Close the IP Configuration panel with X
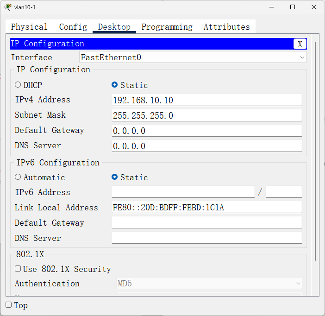Image resolution: width=325 pixels, height=316 pixels. click(x=300, y=44)
